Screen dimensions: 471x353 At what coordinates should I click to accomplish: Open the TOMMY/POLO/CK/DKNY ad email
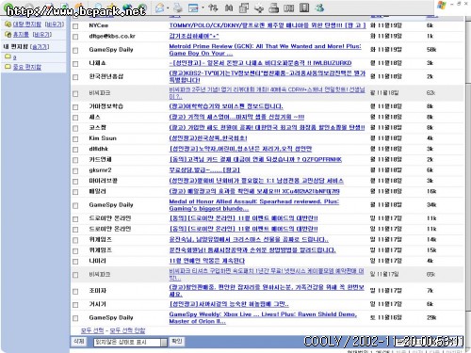268,25
